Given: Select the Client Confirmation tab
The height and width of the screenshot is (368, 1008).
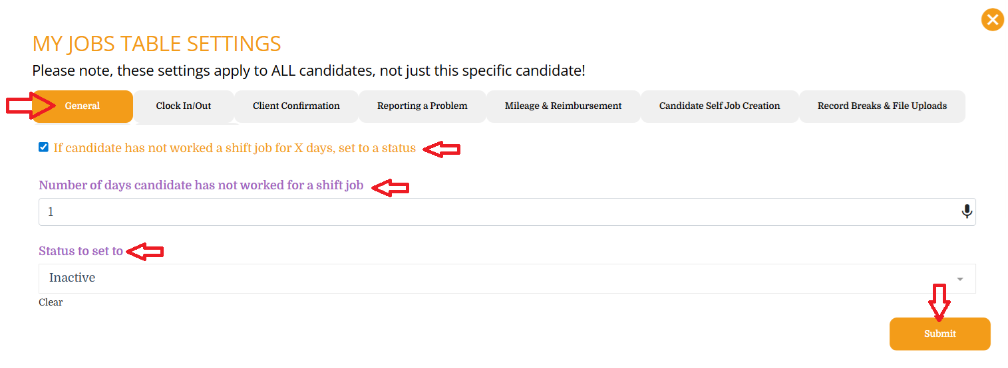Looking at the screenshot, I should pyautogui.click(x=296, y=106).
